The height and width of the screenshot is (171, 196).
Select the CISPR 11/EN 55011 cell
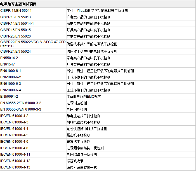(x=16, y=11)
